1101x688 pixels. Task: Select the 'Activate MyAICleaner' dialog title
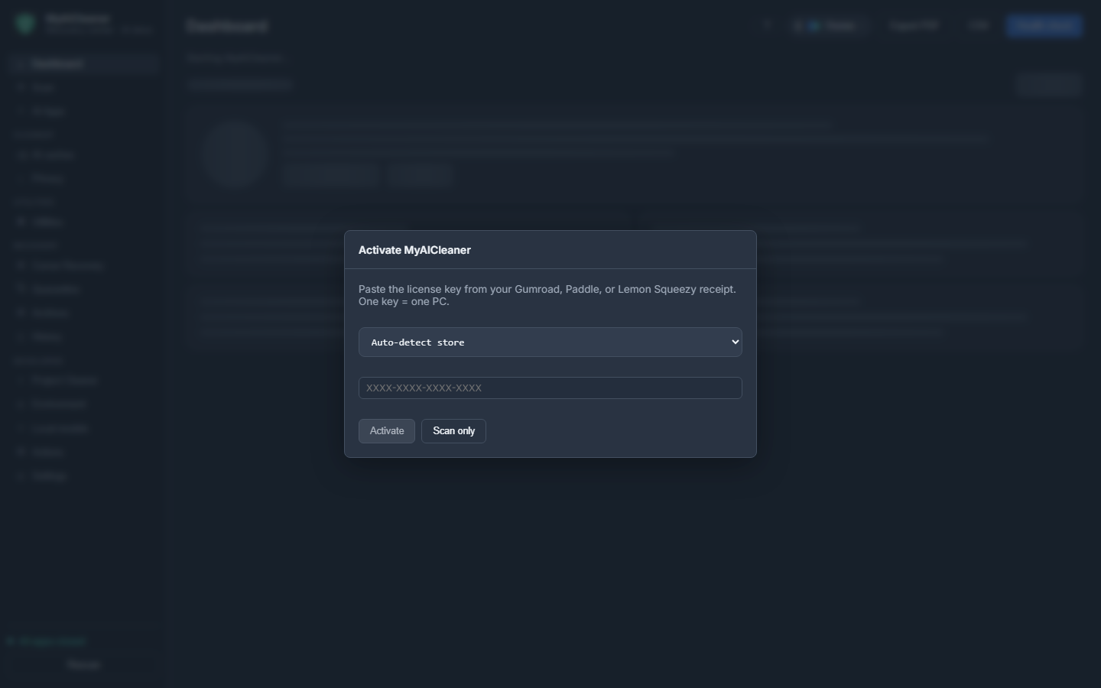(x=414, y=250)
